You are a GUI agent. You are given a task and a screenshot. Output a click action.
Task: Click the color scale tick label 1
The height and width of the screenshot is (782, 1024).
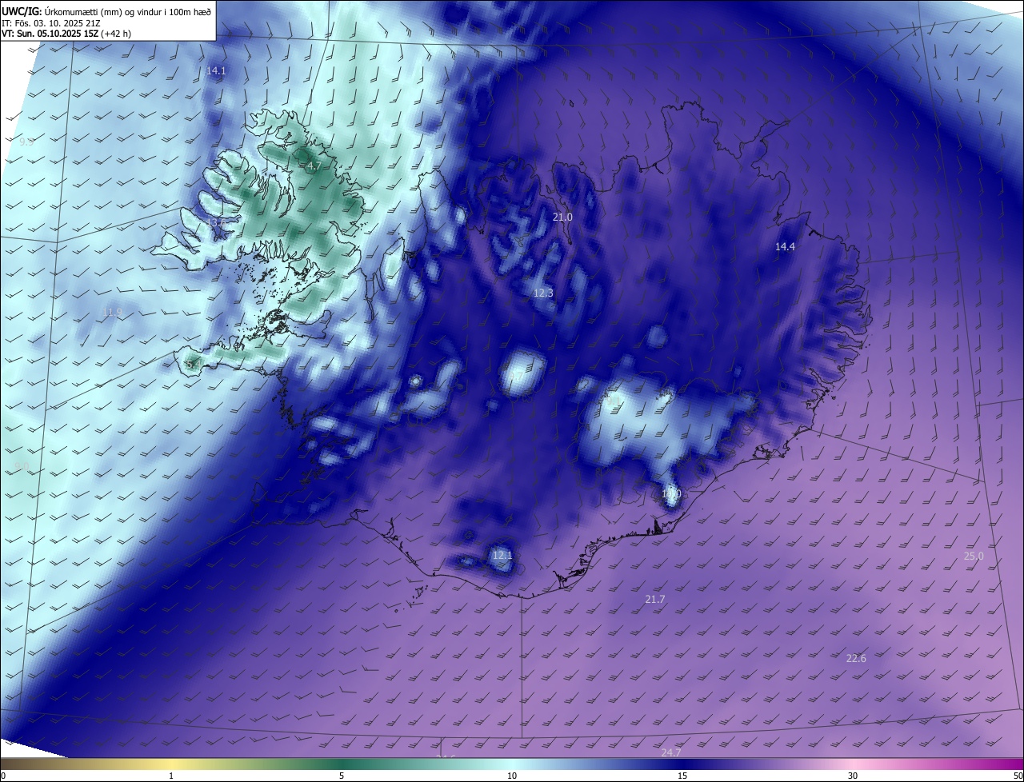click(x=171, y=776)
